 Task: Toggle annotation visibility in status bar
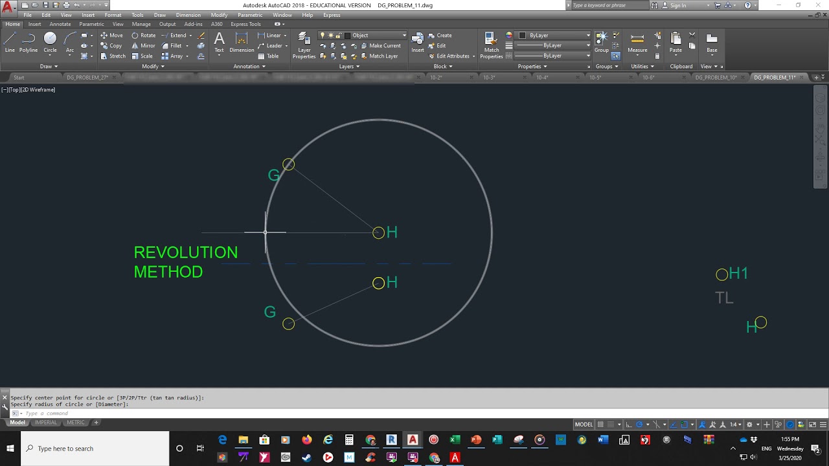[701, 425]
